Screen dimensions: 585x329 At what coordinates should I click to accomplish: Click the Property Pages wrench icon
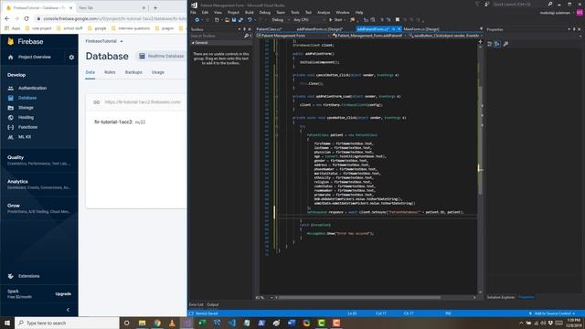505,44
